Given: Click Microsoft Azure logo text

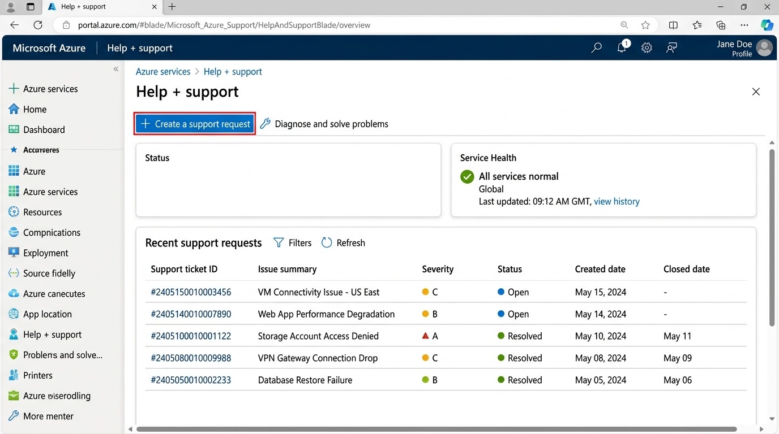Looking at the screenshot, I should tap(49, 48).
